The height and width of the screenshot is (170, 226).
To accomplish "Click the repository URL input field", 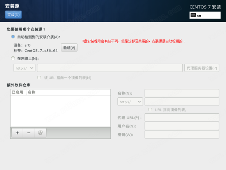I will tap(182, 102).
